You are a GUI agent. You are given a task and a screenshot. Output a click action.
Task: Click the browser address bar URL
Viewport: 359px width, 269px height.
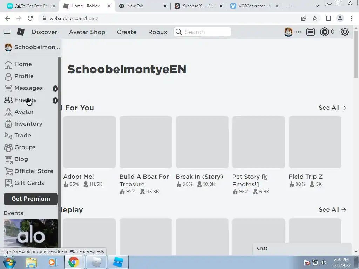[74, 18]
